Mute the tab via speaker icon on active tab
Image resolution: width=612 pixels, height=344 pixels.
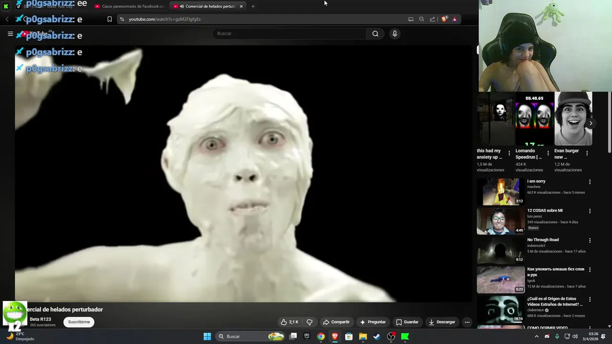click(x=182, y=6)
